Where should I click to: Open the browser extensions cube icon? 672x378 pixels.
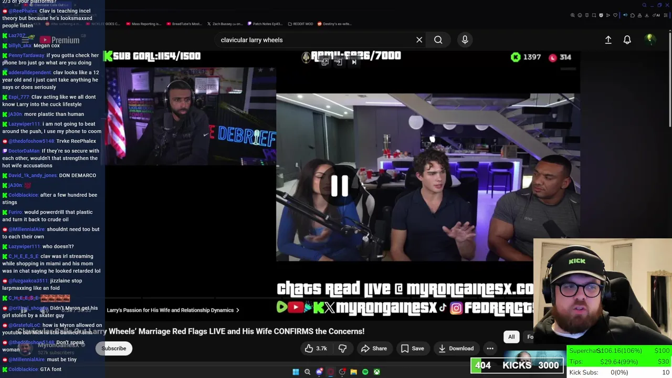coord(633,15)
